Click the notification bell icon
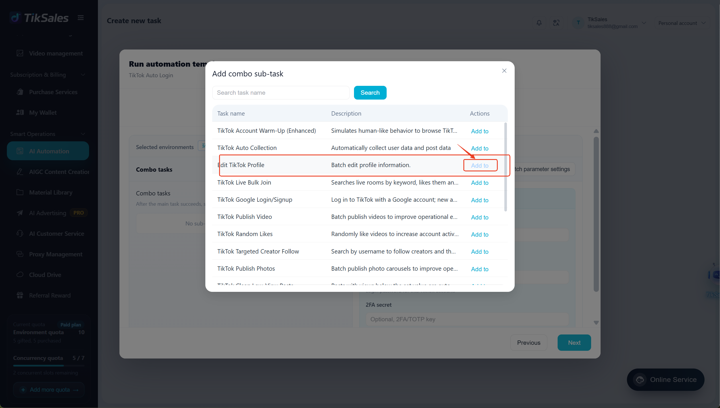This screenshot has height=408, width=720. coord(539,23)
